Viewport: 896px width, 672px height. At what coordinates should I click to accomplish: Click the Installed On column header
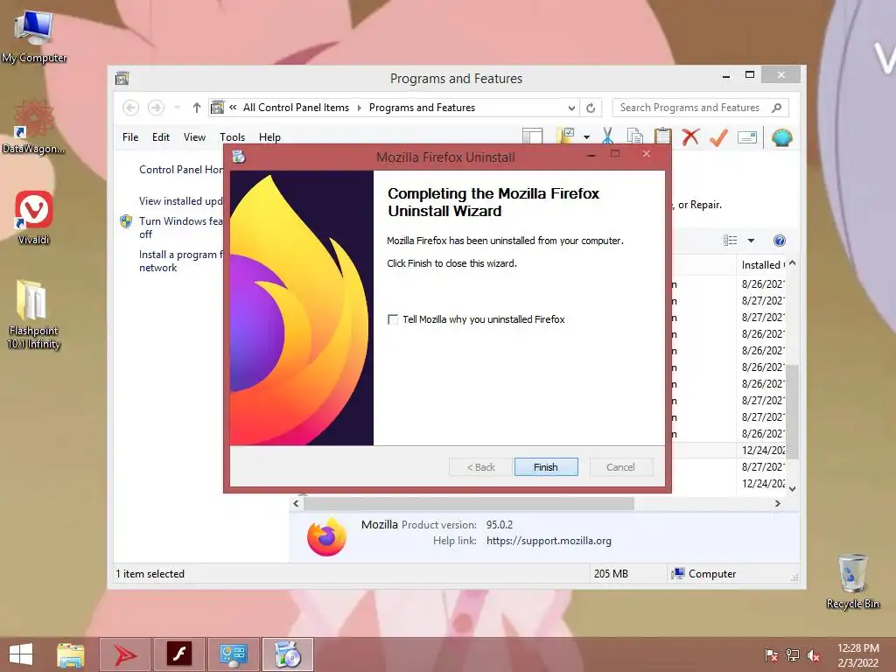click(761, 264)
